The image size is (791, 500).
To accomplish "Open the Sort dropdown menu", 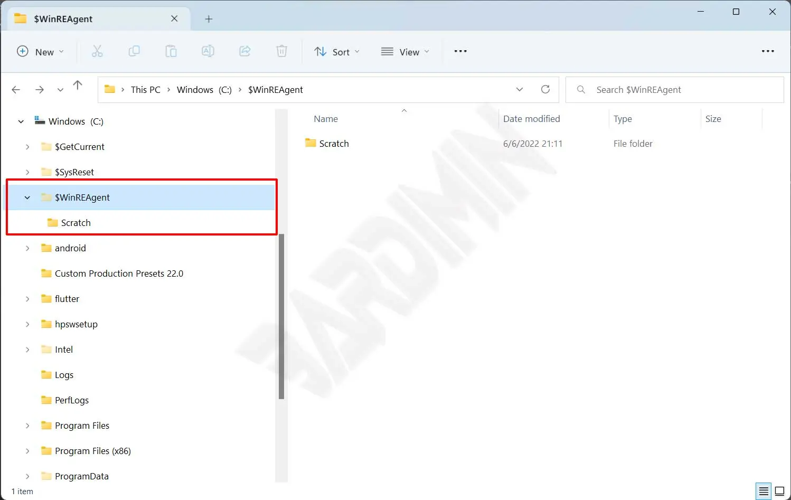I will coord(337,52).
